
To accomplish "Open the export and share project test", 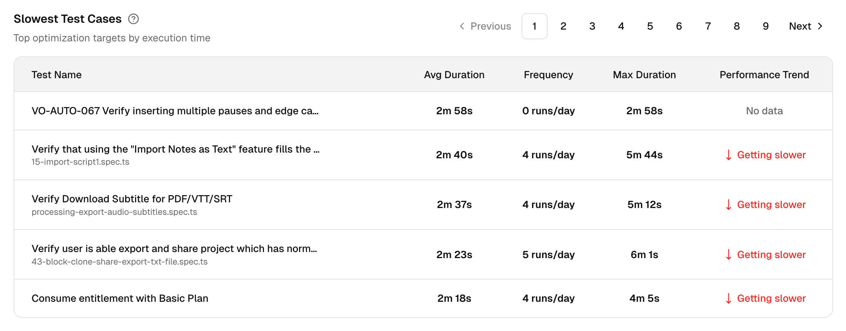I will pos(174,249).
